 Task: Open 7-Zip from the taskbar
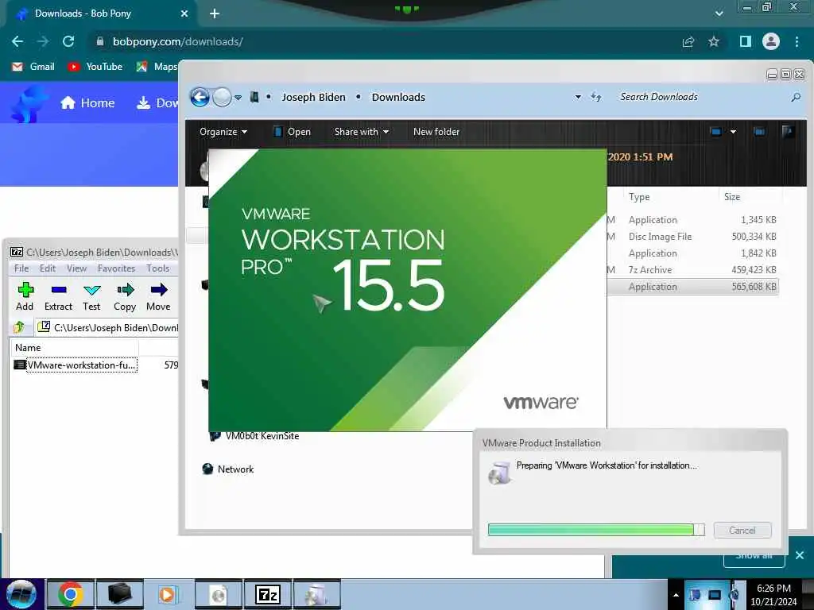268,594
